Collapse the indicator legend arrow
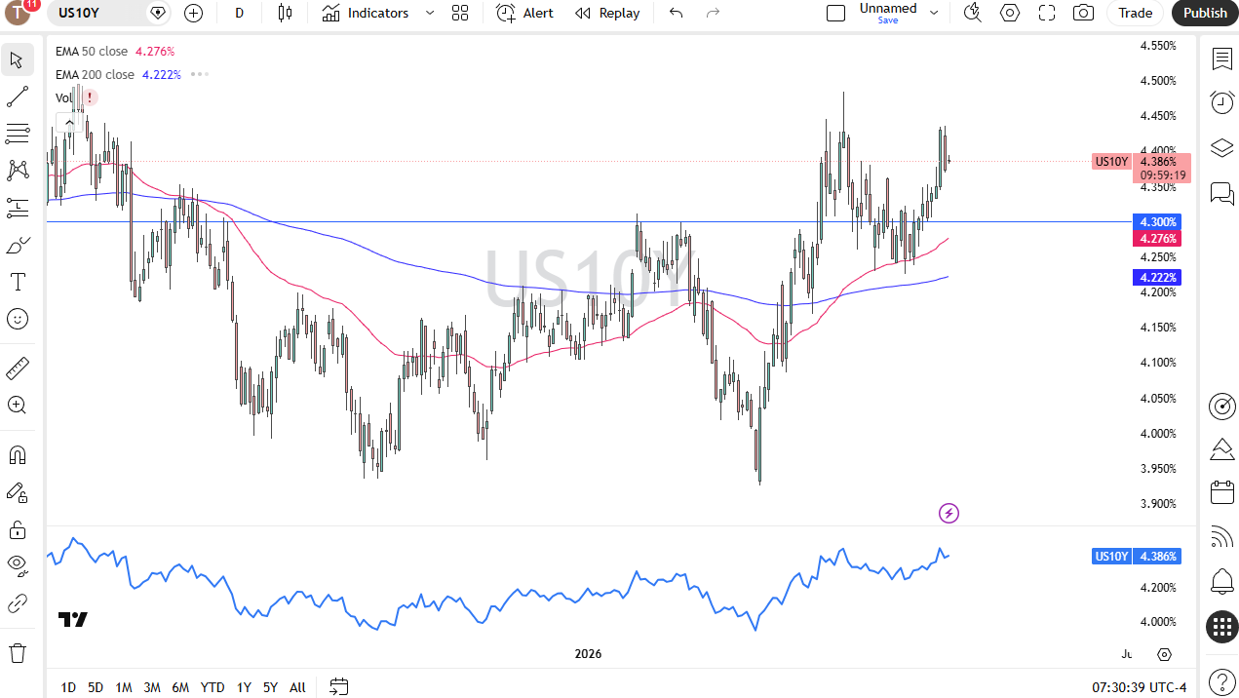1239x698 pixels. point(69,123)
